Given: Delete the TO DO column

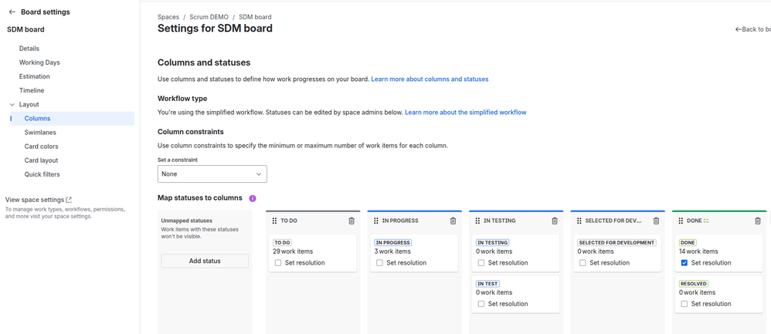Looking at the screenshot, I should (352, 221).
